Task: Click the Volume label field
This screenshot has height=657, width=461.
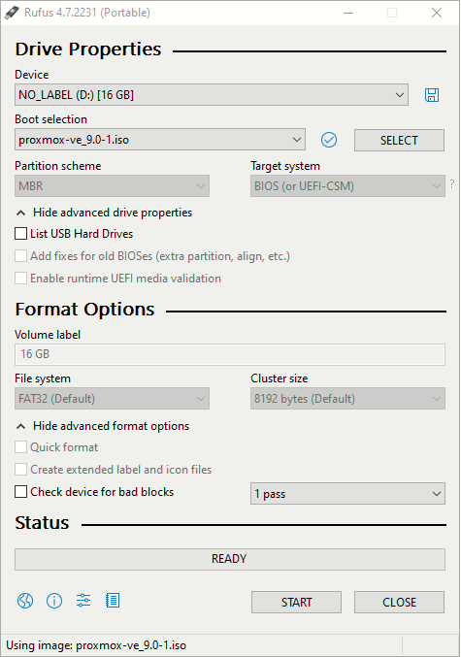Action: 230,354
